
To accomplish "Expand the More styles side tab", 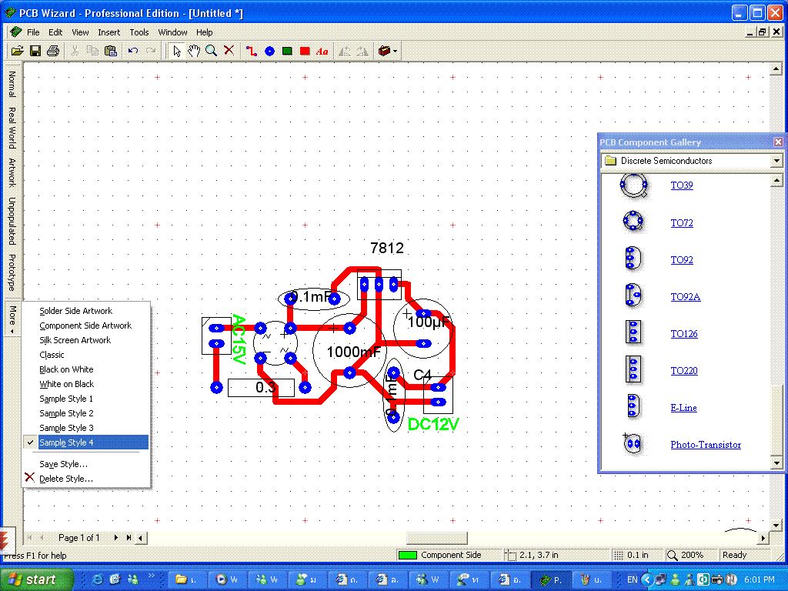I will 12,319.
